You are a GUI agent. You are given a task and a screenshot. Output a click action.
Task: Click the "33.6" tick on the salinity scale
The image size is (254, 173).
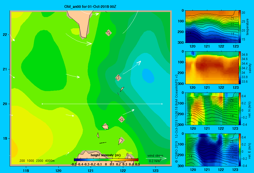245,82
